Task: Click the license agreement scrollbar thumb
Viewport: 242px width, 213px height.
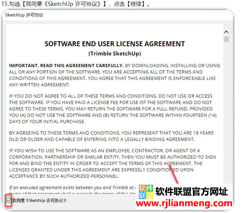Action: click(x=226, y=39)
